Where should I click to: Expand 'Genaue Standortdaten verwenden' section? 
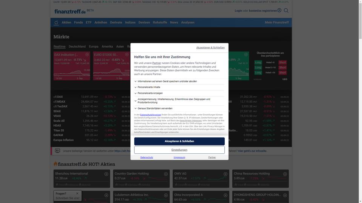click(x=179, y=108)
